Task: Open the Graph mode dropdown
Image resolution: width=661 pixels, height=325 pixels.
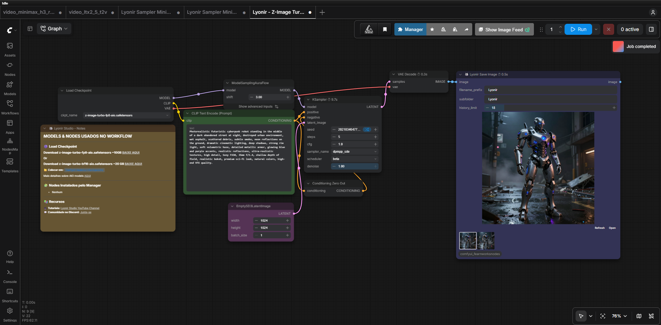Action: tap(54, 29)
